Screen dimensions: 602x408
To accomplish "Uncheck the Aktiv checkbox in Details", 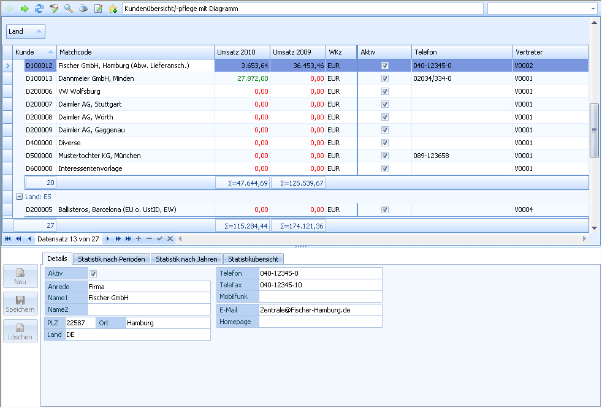I will [93, 274].
